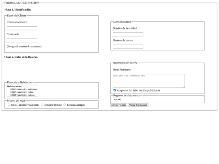Click the Acepto recibir información publicitaria label
This screenshot has height=164, width=219.
point(138,90)
